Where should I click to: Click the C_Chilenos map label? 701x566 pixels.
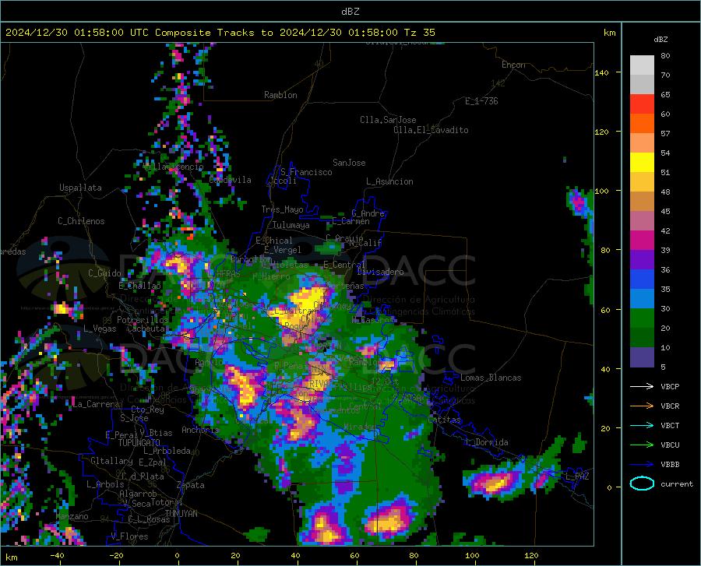click(81, 220)
